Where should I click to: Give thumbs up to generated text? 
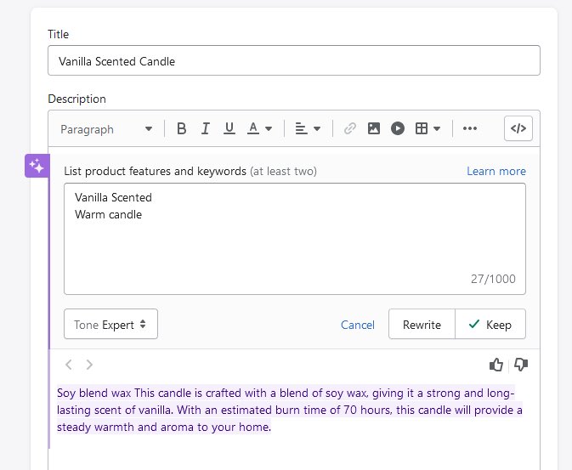pos(496,365)
